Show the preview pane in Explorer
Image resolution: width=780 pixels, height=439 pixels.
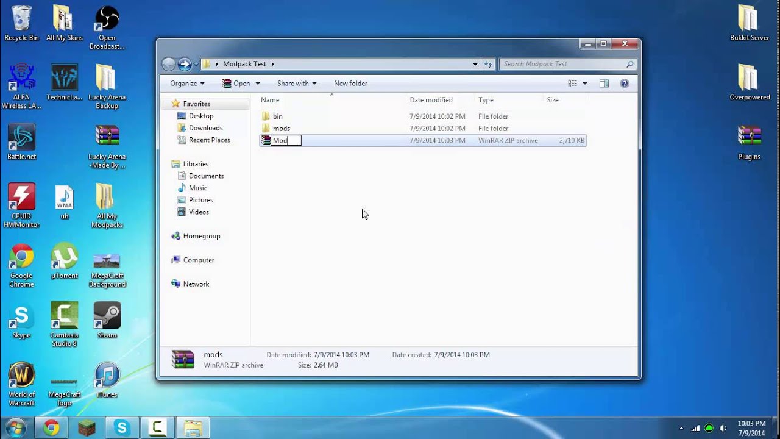[x=604, y=84]
